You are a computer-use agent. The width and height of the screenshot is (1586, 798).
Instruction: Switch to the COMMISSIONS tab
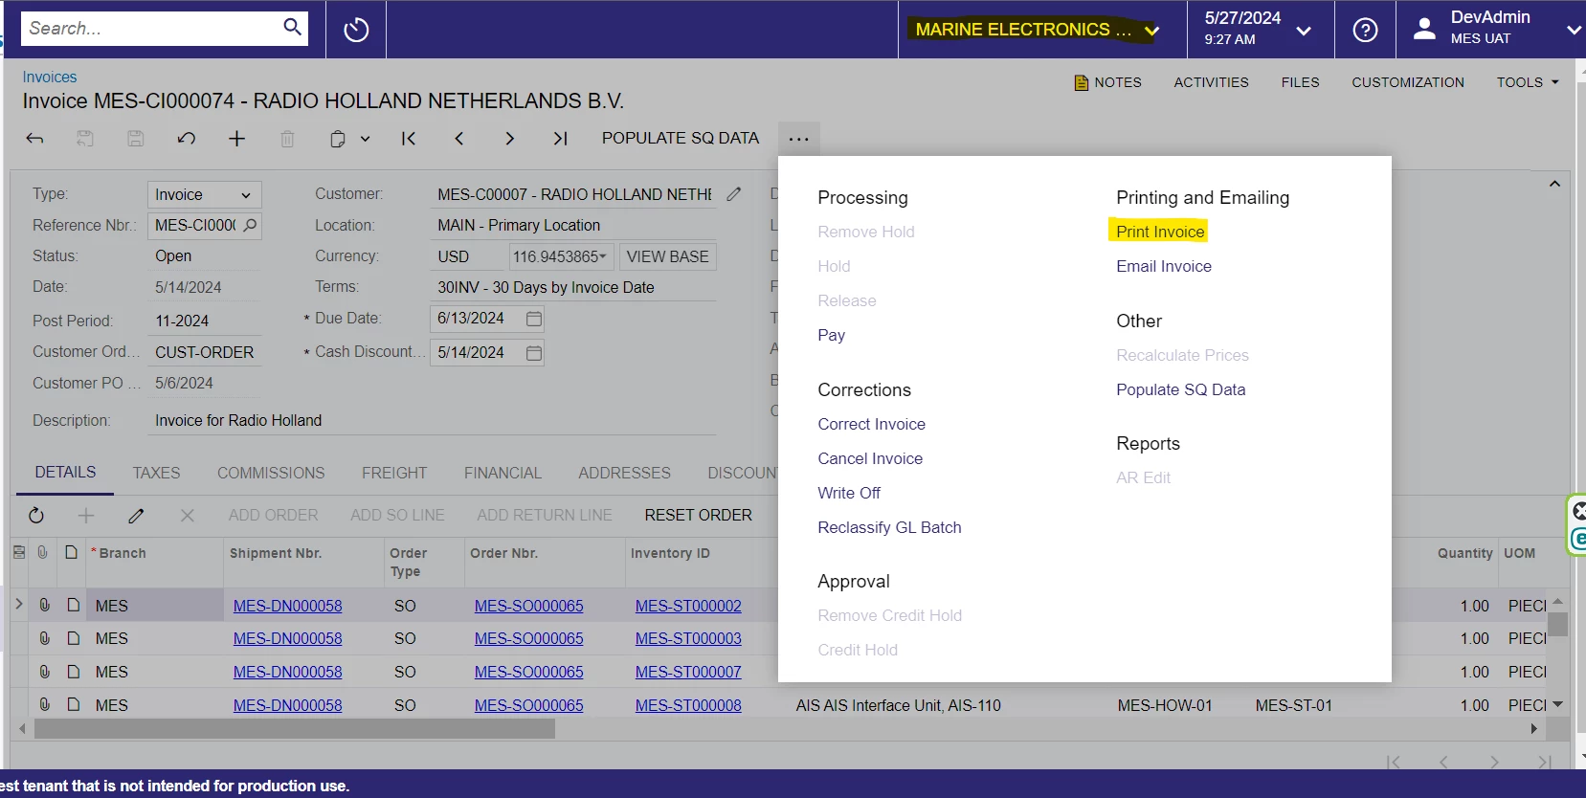(x=271, y=474)
